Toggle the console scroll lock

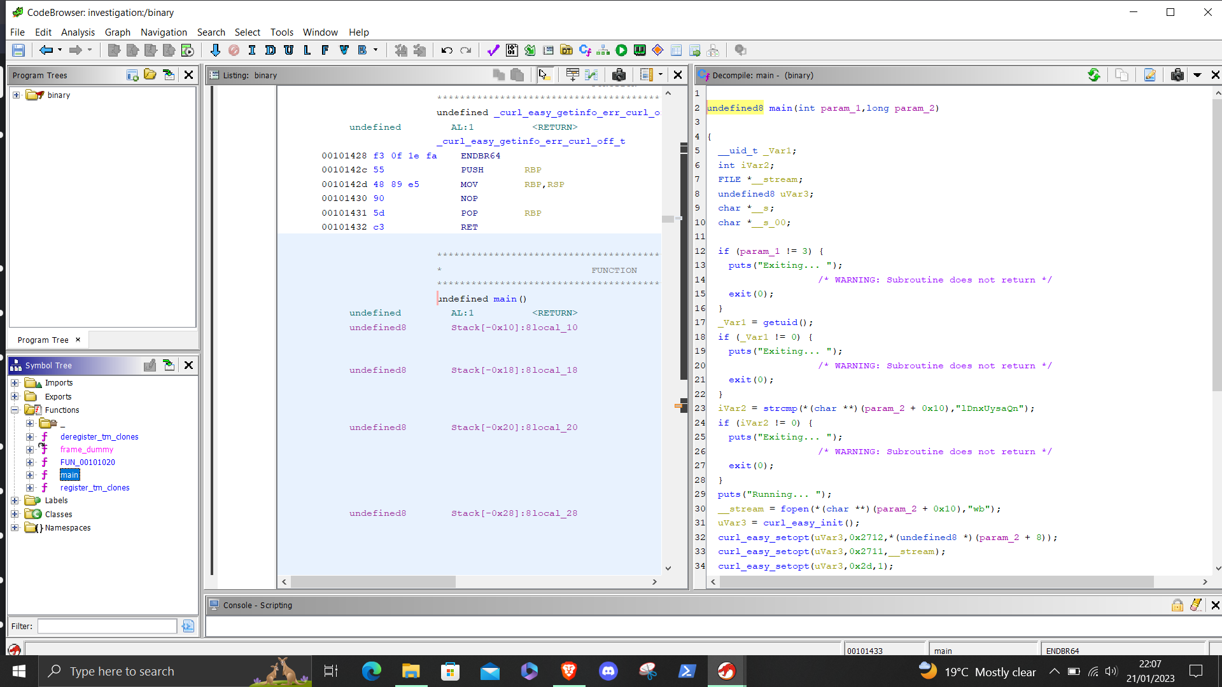pyautogui.click(x=1177, y=605)
